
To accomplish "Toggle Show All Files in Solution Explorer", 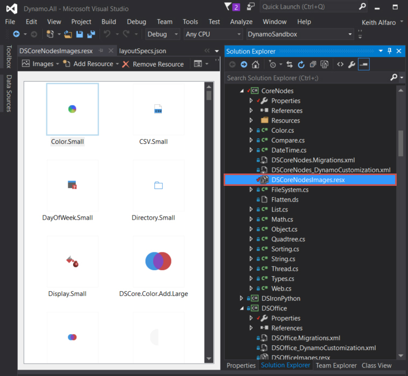I will [325, 64].
